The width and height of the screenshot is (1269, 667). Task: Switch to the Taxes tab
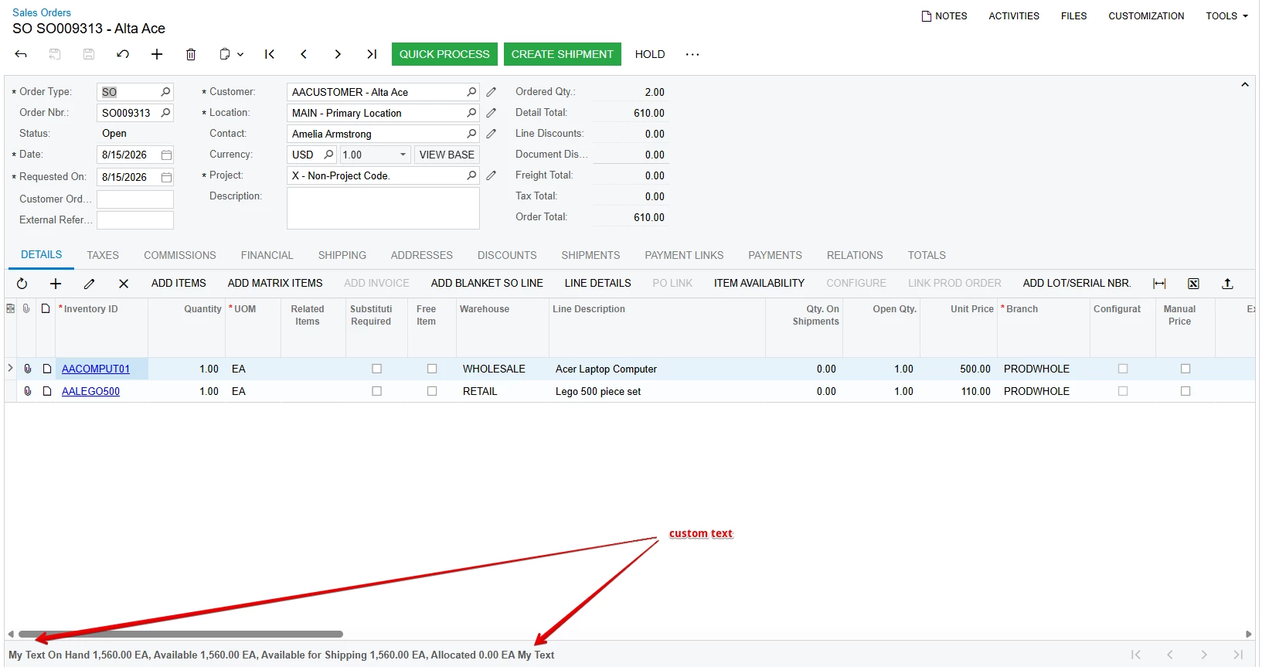pyautogui.click(x=103, y=255)
